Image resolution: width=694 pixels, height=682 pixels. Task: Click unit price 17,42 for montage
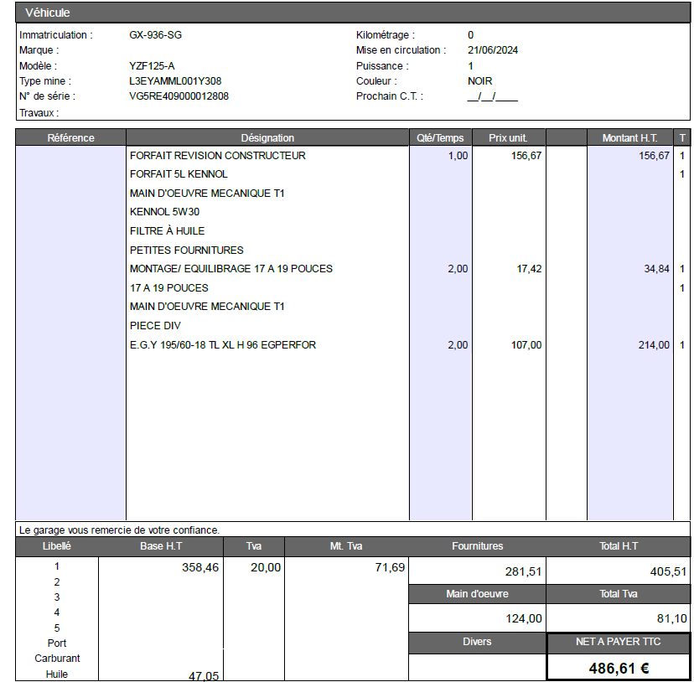point(529,269)
